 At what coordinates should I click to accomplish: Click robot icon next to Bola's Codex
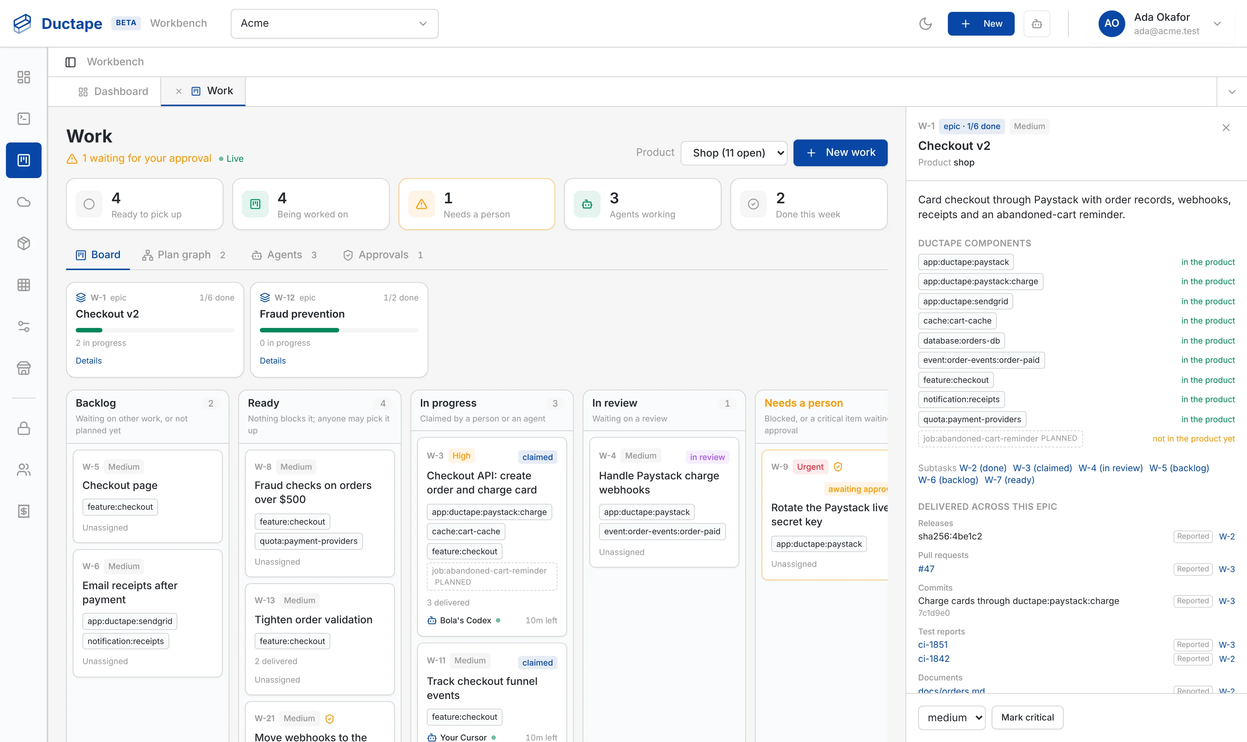[432, 621]
